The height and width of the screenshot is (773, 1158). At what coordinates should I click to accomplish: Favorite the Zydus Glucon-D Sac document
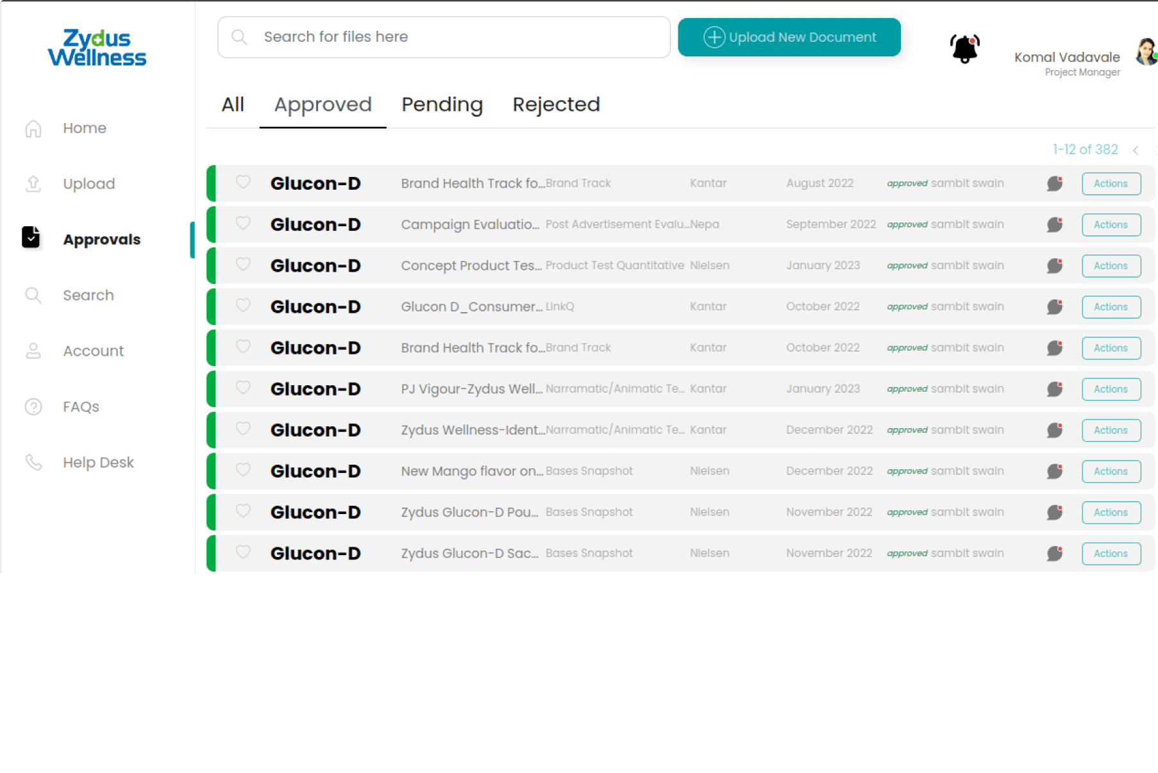coord(243,552)
